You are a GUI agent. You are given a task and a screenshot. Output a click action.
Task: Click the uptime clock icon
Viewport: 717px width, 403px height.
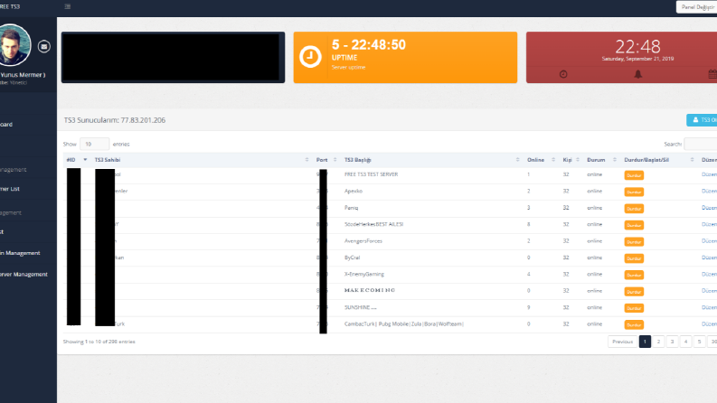(310, 57)
